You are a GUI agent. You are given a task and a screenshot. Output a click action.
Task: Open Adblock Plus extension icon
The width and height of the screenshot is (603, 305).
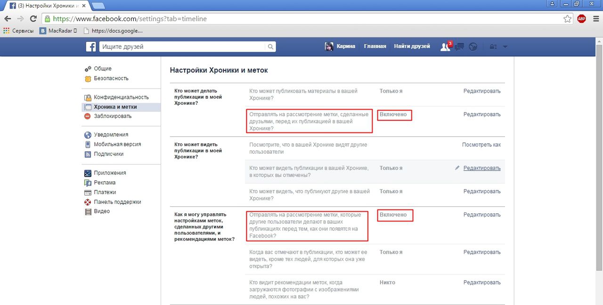(x=582, y=19)
